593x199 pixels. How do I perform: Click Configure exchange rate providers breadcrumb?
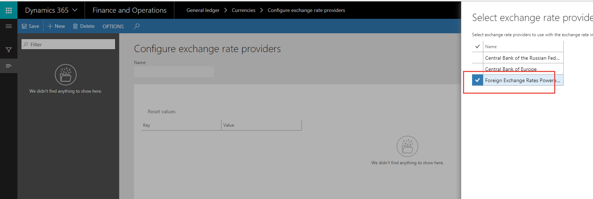(306, 10)
